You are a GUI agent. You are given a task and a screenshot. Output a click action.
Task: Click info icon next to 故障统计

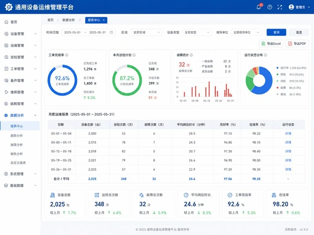[191, 55]
